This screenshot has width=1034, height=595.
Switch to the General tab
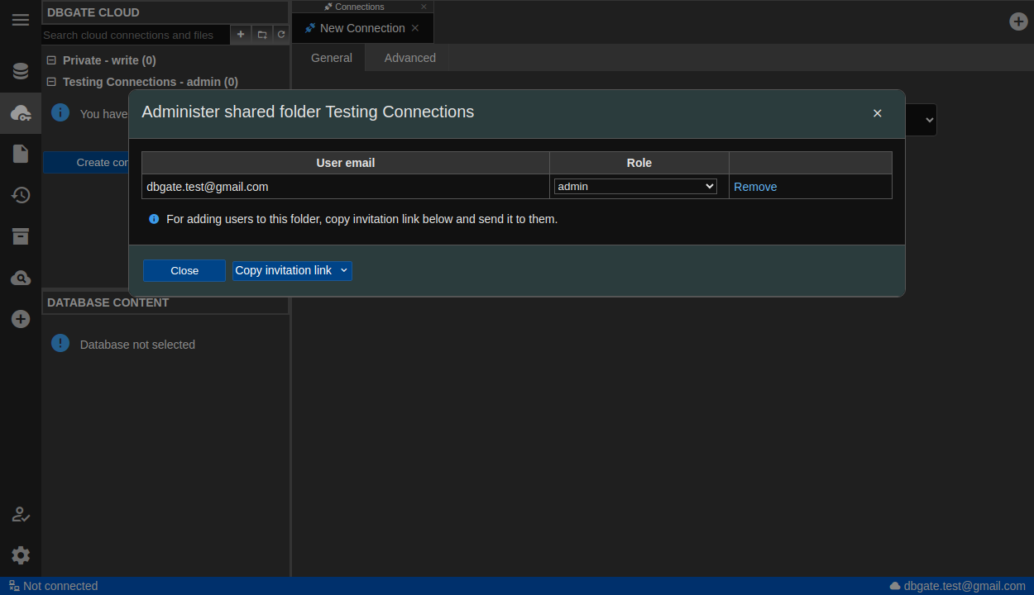(331, 58)
